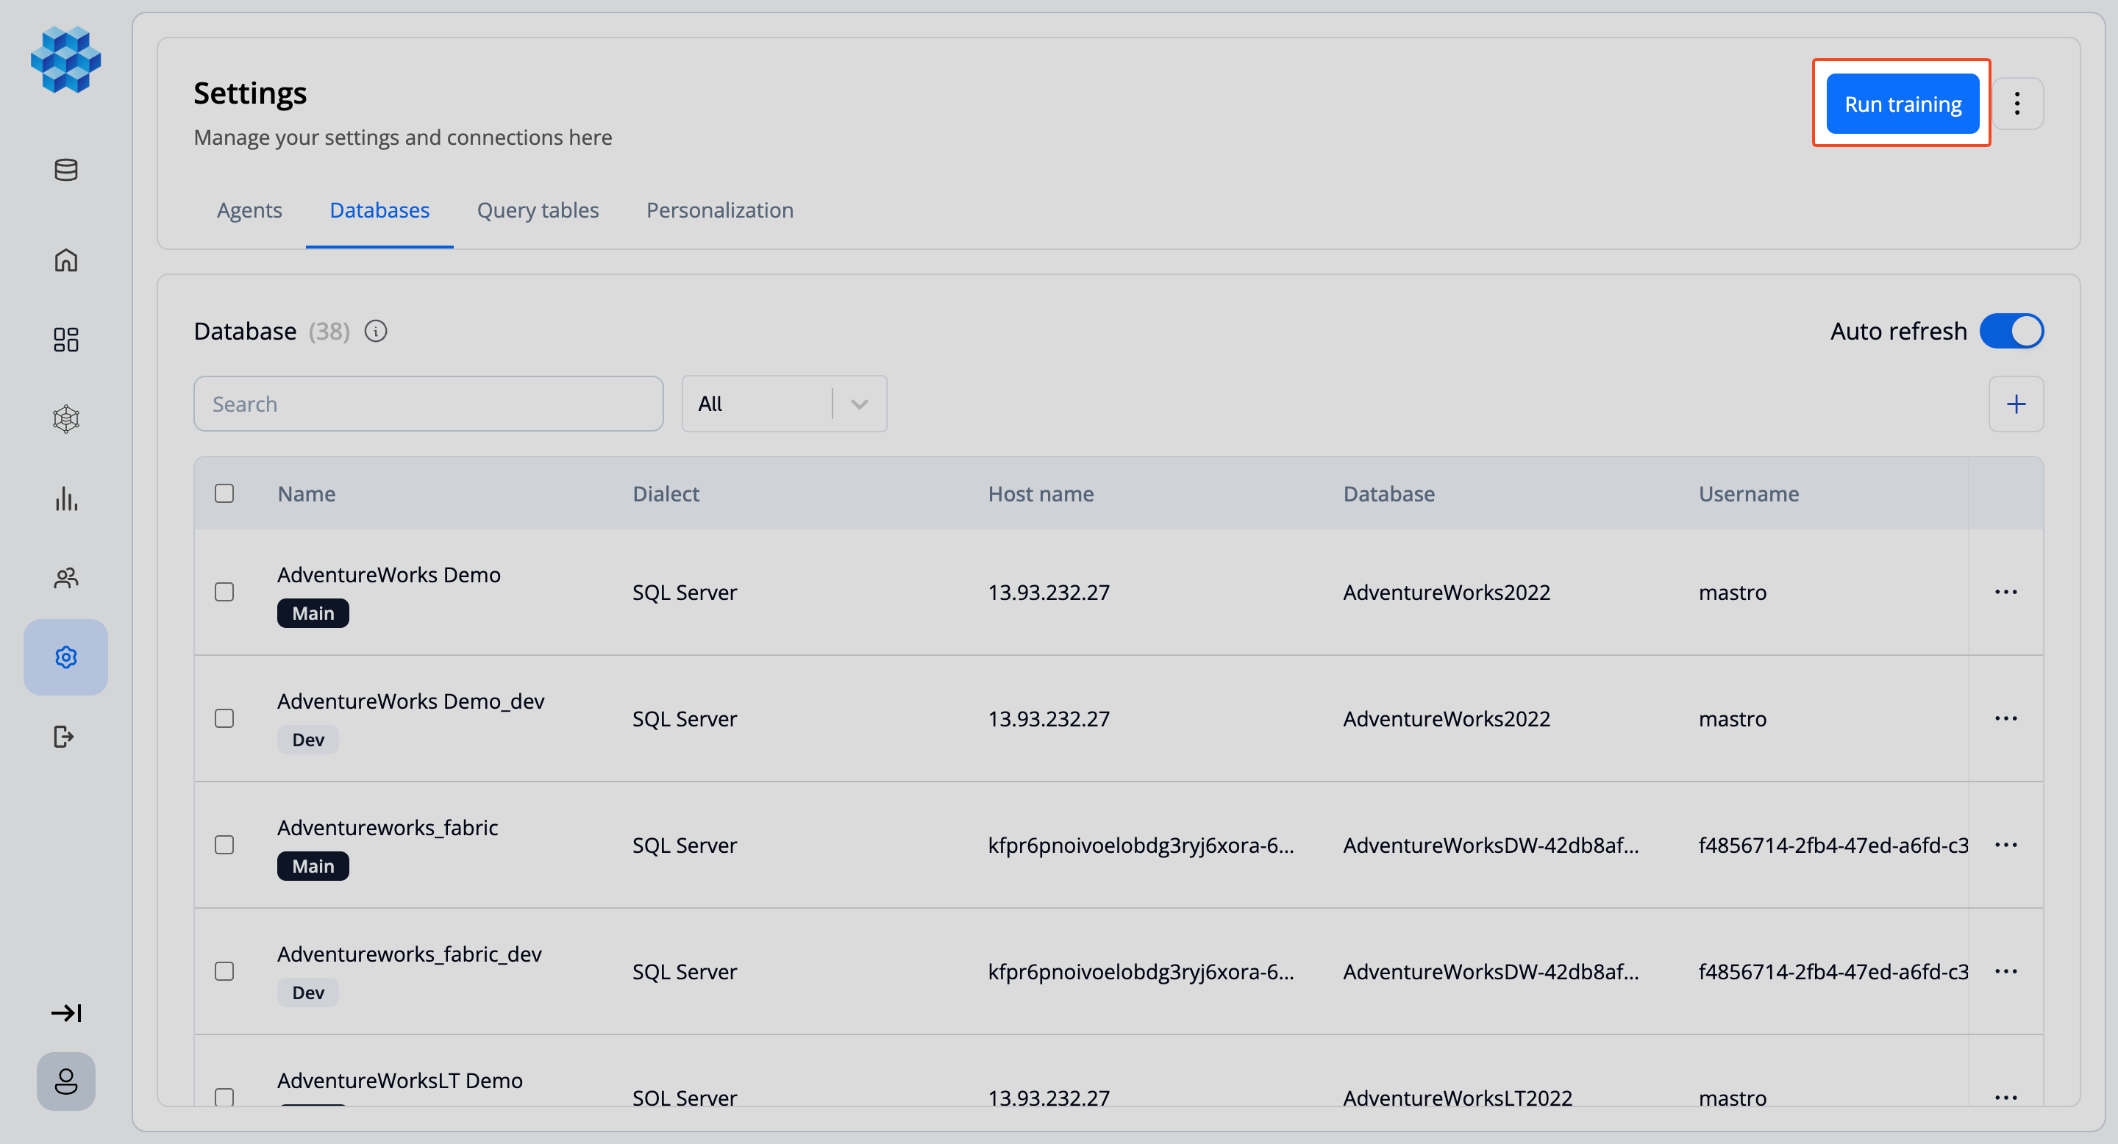Switch to the Query tables tab
The height and width of the screenshot is (1144, 2118).
point(538,210)
